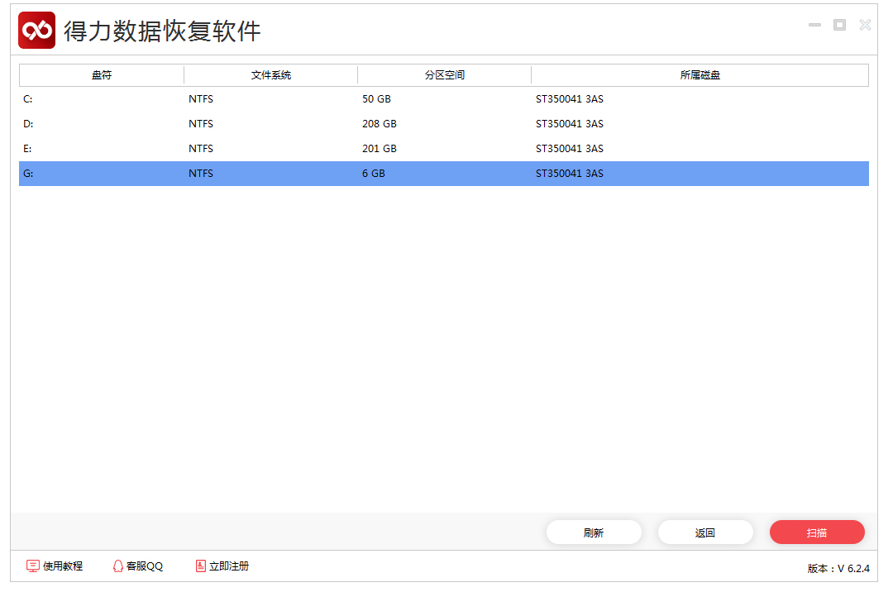893x592 pixels.
Task: Click the register now document icon
Action: (200, 566)
